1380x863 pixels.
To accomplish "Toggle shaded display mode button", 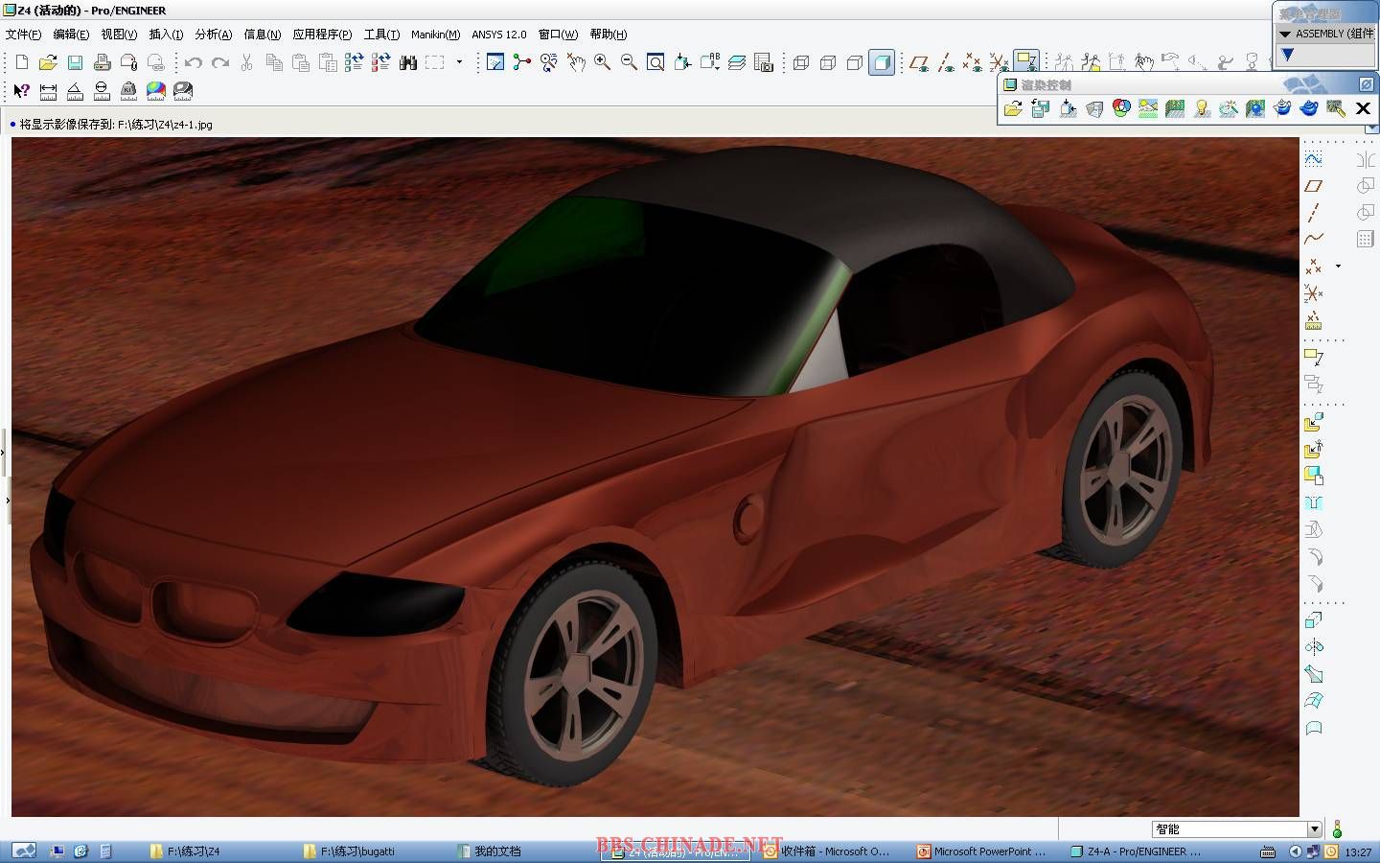I will click(882, 63).
